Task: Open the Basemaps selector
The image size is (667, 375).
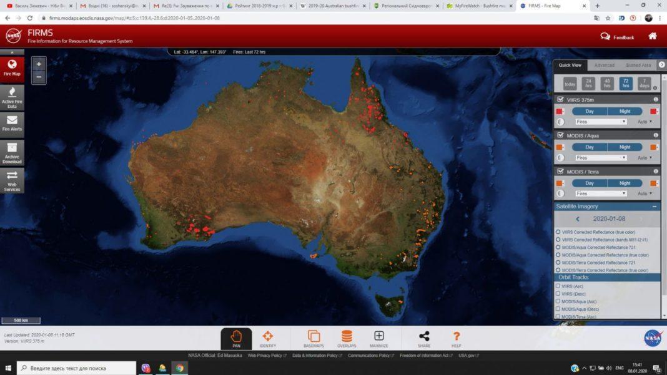Action: (x=314, y=339)
